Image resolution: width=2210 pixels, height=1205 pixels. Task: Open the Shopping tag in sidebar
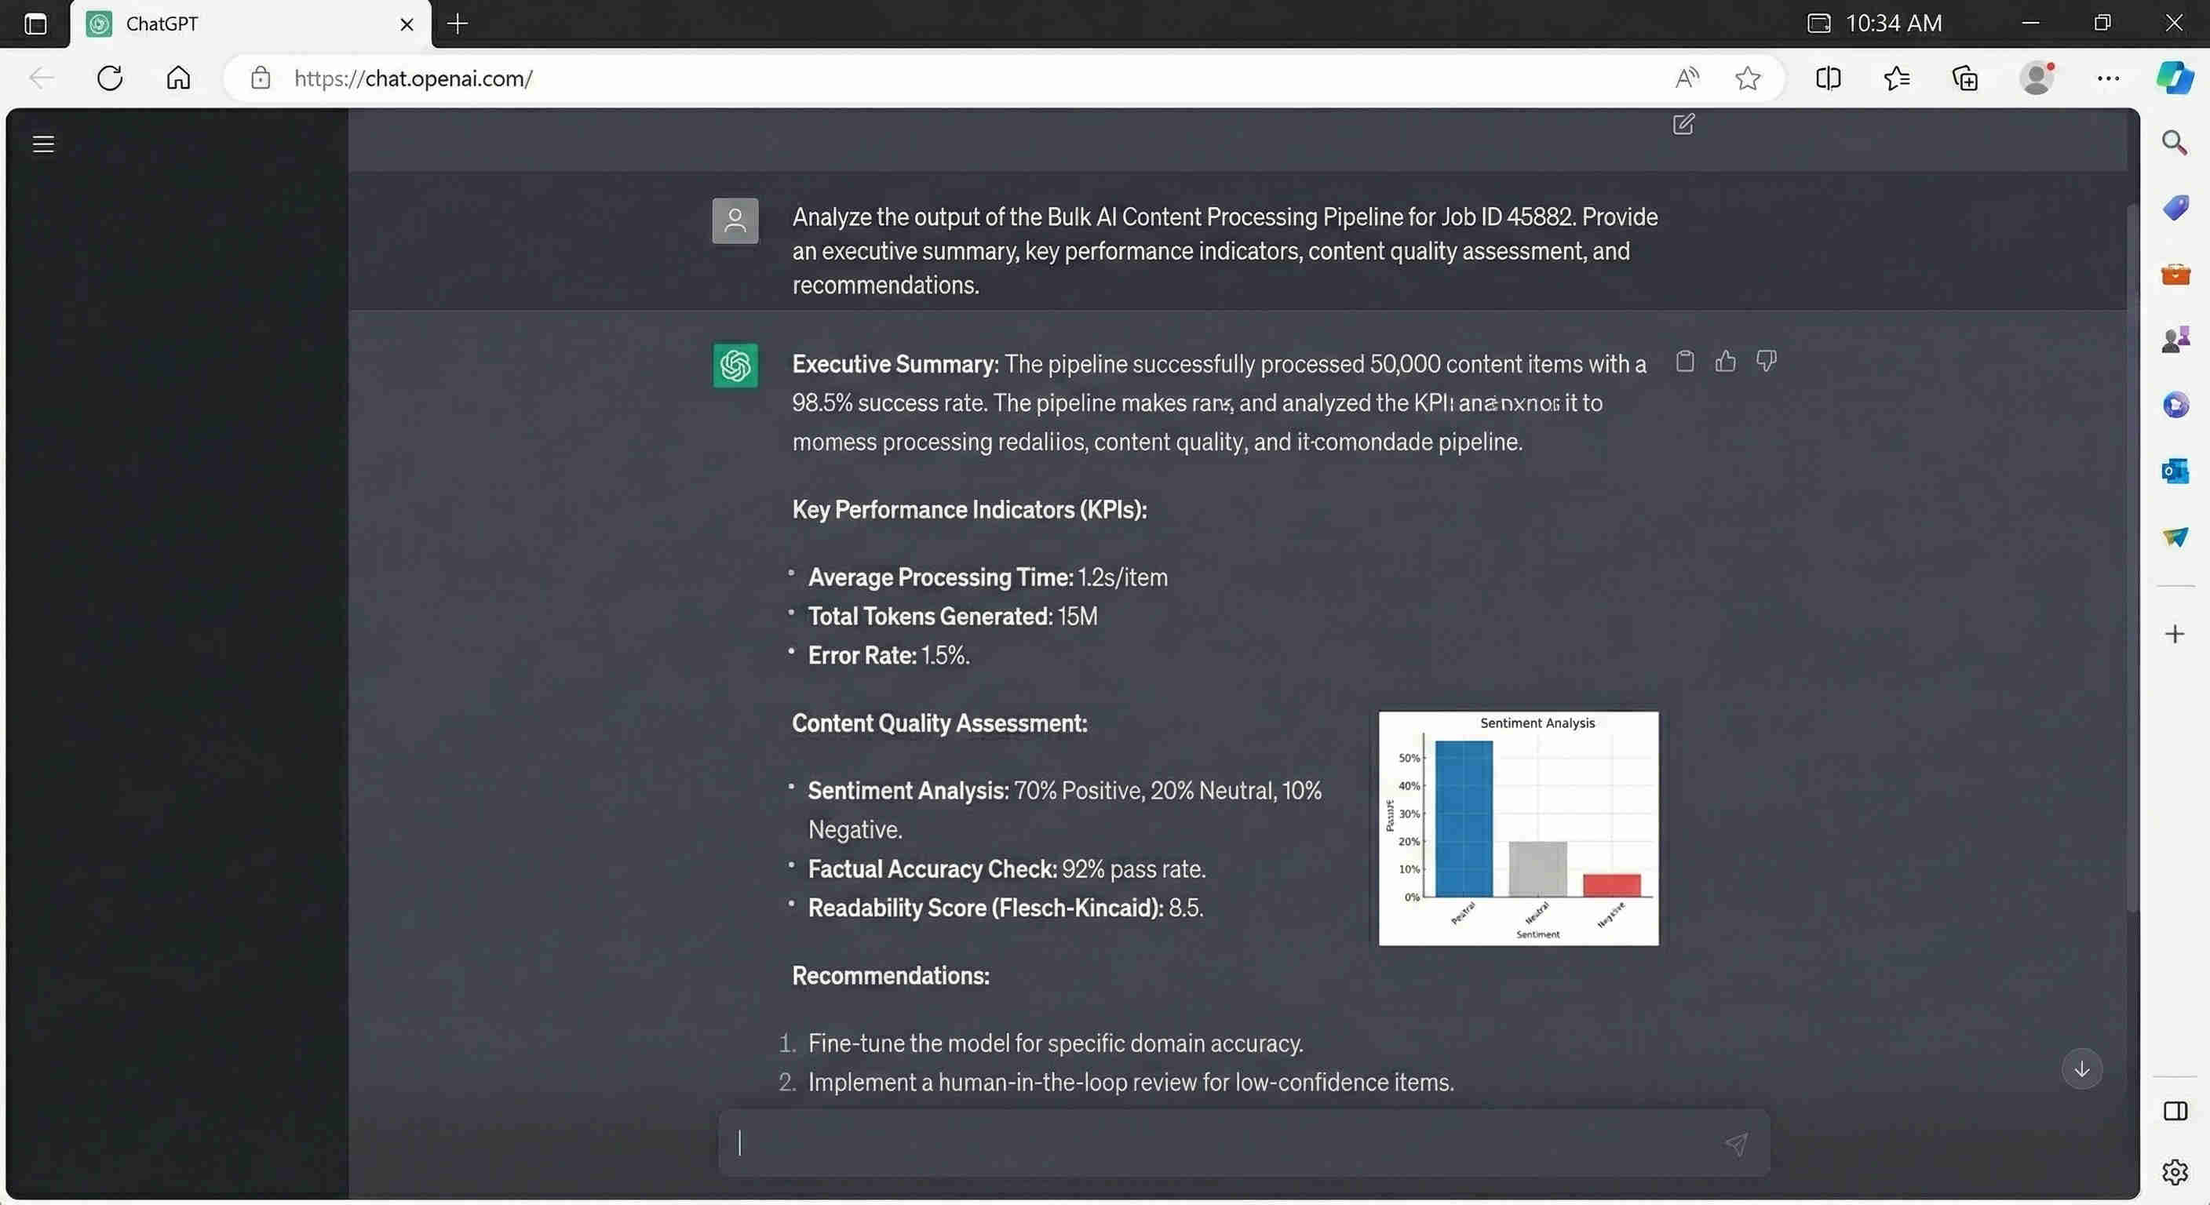pos(2175,208)
